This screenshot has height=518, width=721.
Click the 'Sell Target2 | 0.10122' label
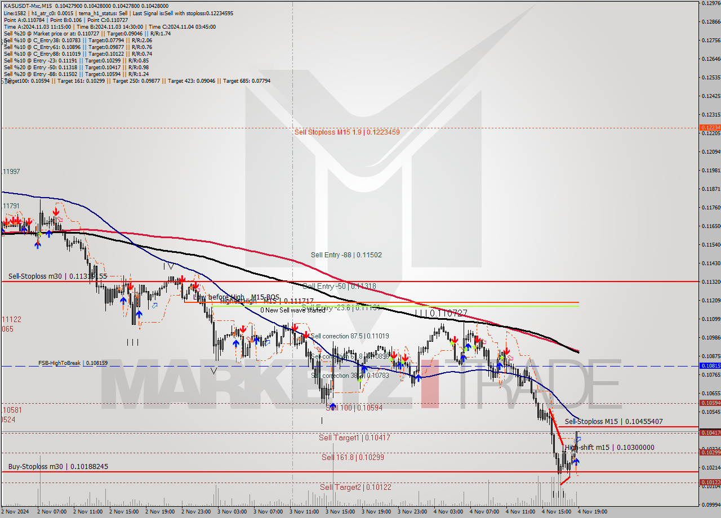click(x=355, y=487)
